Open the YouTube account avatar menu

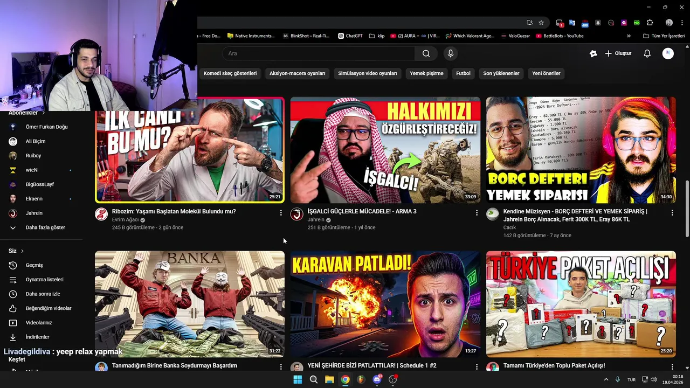(x=668, y=53)
